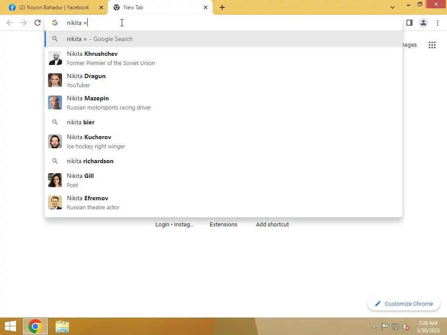Viewport: 447px width, 335px height.
Task: Click the taskbar clock showing 7:26 AM
Action: pyautogui.click(x=428, y=327)
